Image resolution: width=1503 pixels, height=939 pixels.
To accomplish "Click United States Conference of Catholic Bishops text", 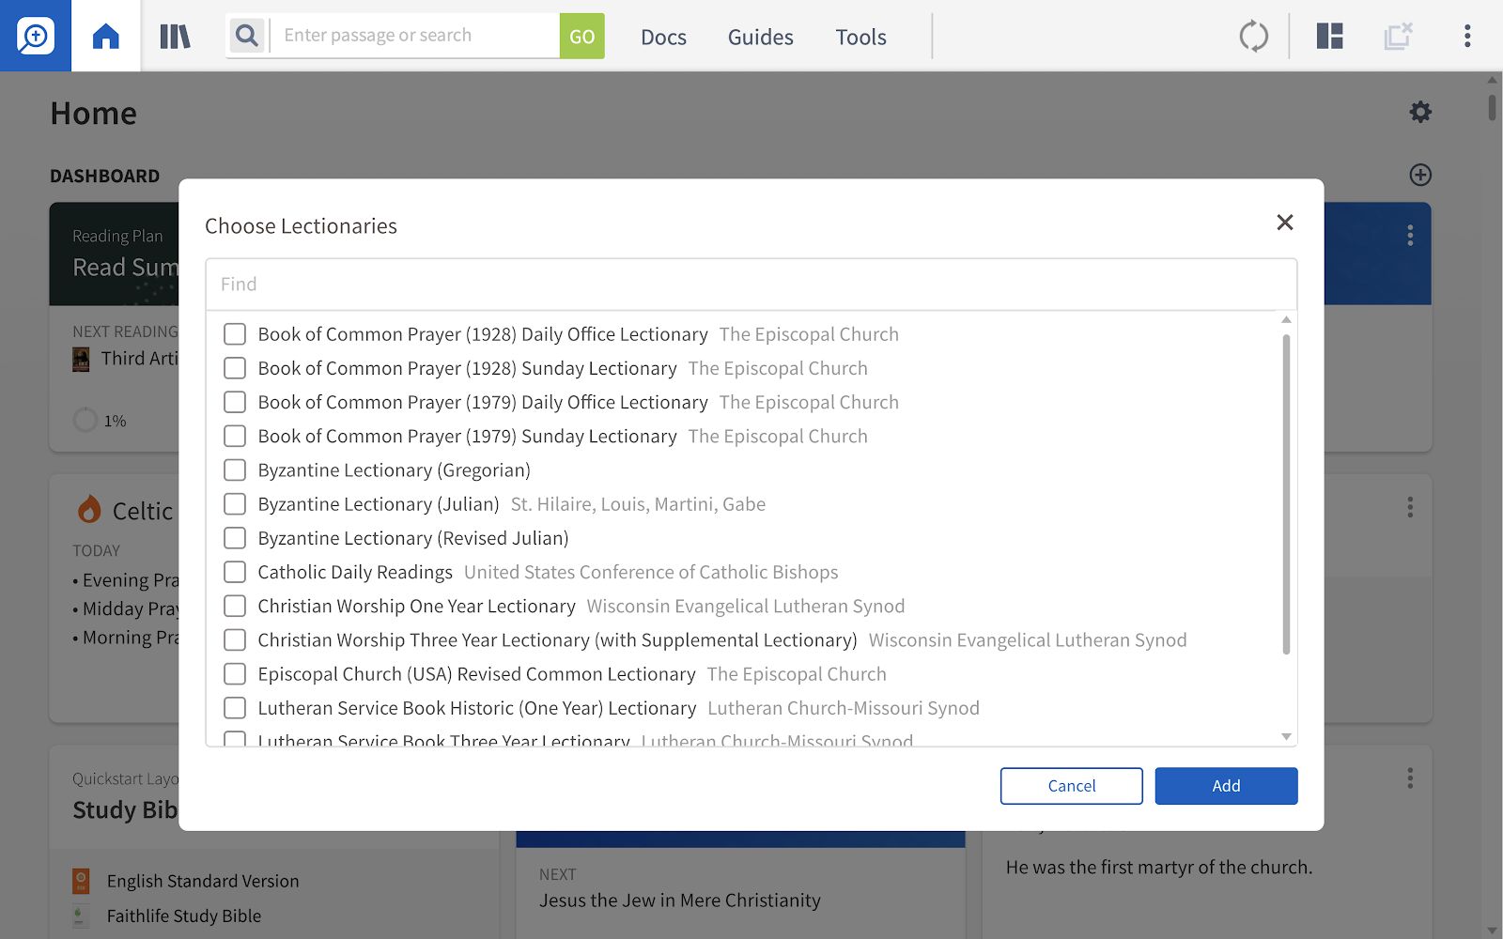I will point(651,572).
